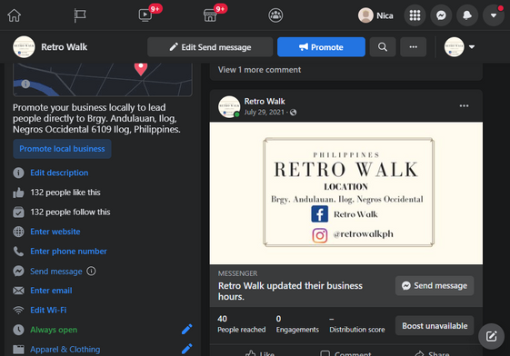Open the page header more options menu
Viewport: 510px width, 356px height.
coord(413,47)
